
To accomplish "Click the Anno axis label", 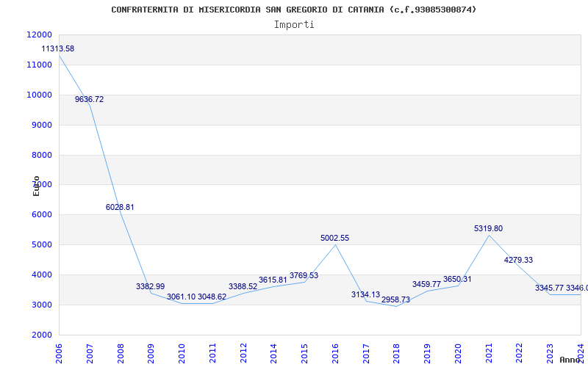I will [x=570, y=360].
